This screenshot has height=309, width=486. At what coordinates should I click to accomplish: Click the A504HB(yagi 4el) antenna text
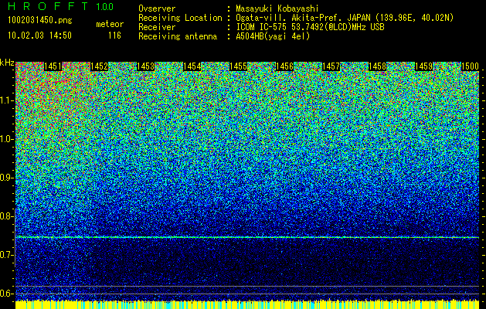(x=273, y=36)
